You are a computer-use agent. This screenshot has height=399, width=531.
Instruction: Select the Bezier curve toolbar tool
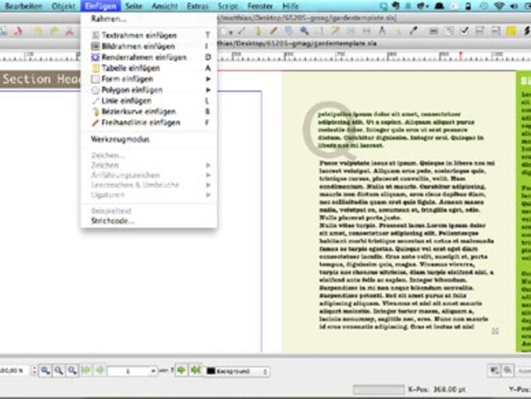(258, 31)
